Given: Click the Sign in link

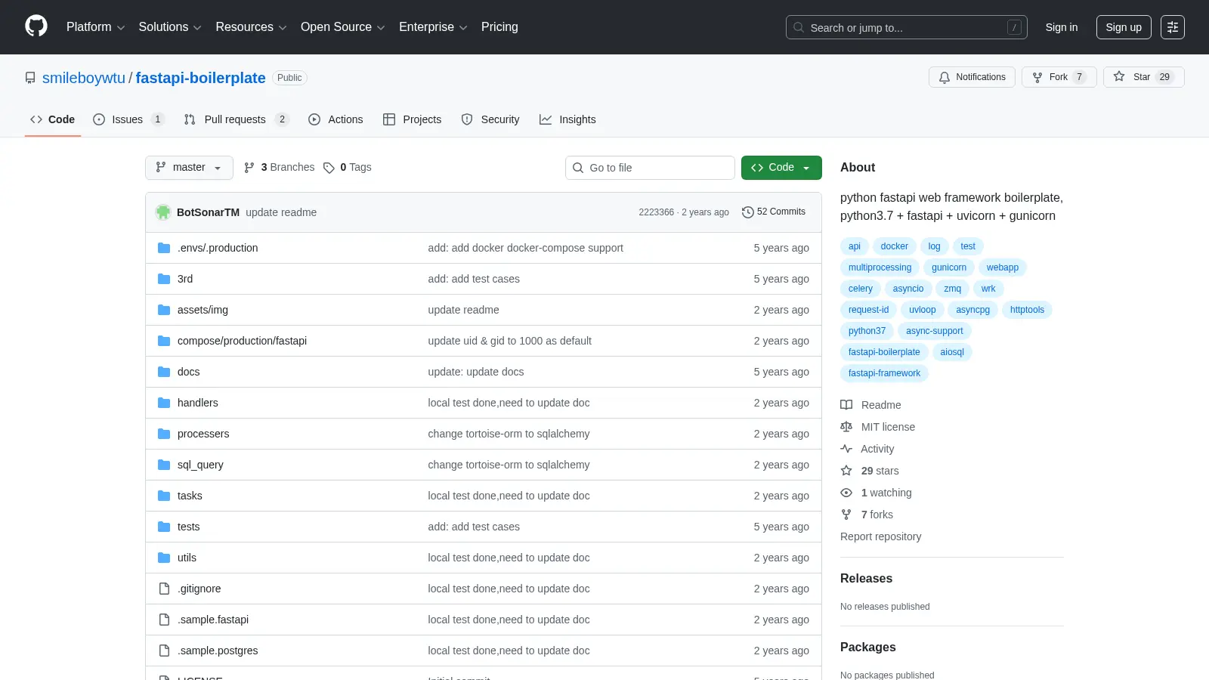Looking at the screenshot, I should tap(1062, 27).
